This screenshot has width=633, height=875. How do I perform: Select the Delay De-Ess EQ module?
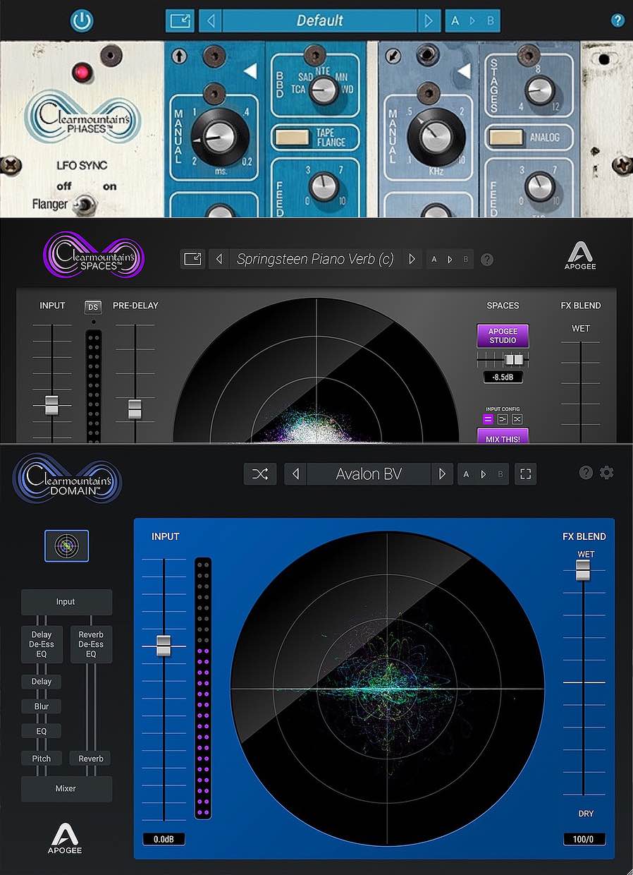(x=42, y=644)
